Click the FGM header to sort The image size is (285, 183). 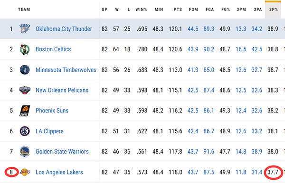(x=193, y=9)
